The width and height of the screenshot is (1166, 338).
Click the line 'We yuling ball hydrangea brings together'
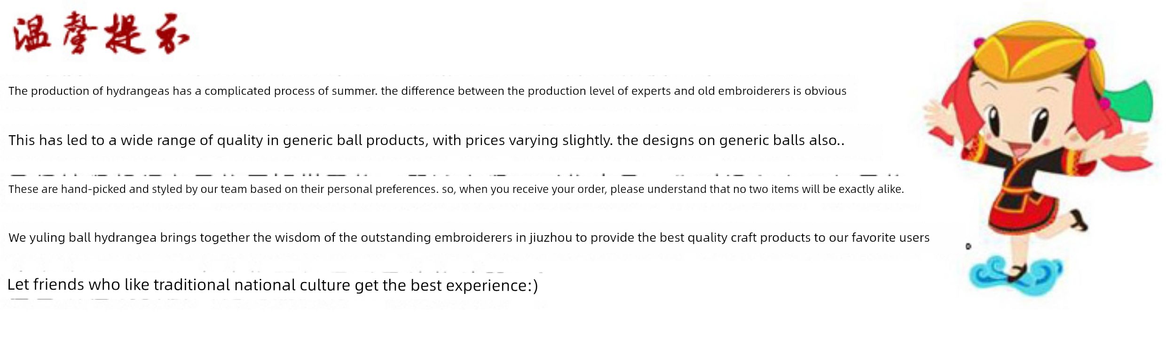[x=469, y=238]
